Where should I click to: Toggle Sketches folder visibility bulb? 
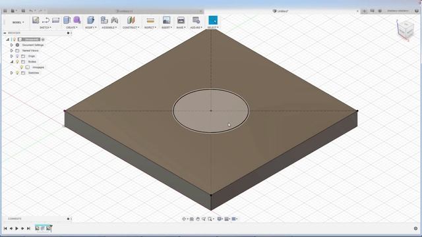tap(17, 73)
